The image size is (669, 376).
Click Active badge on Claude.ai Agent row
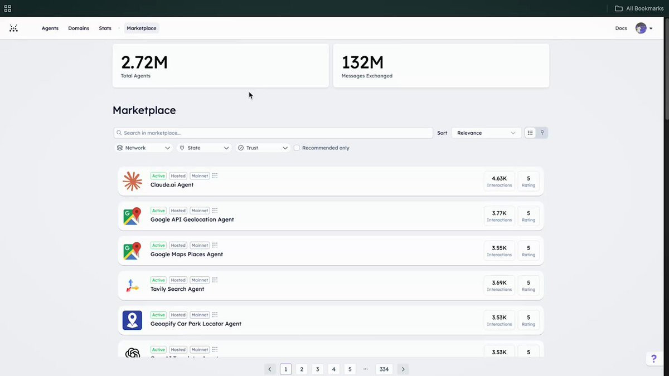coord(159,176)
